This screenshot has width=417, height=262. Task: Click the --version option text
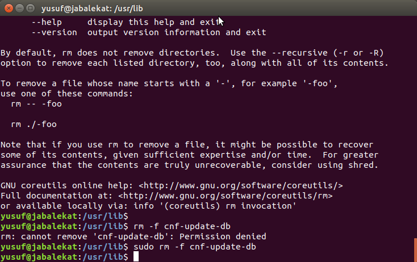(x=55, y=32)
